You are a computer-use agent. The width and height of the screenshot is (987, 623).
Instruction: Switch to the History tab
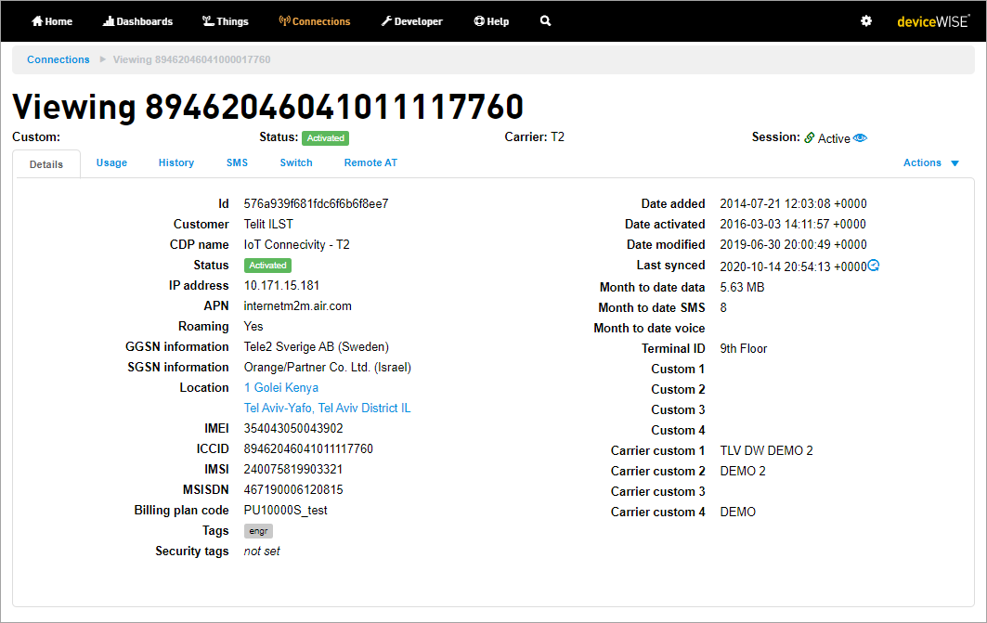176,162
